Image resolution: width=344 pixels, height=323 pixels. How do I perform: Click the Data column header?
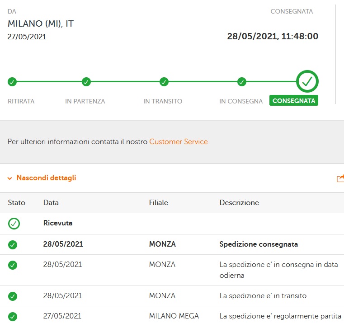tap(51, 203)
